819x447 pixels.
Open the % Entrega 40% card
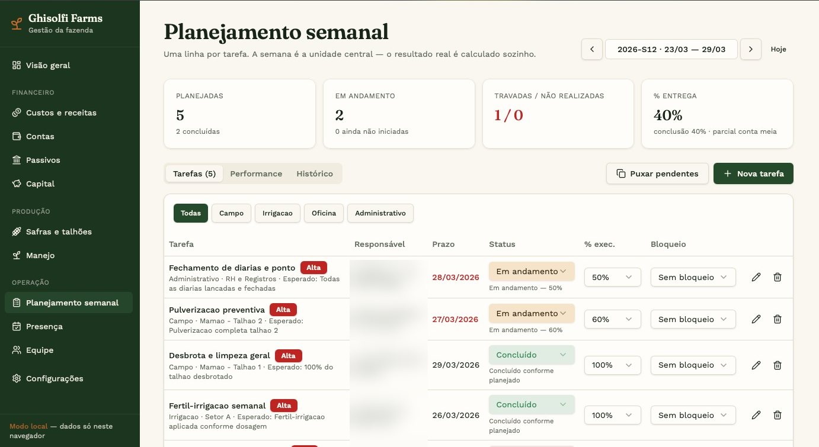click(717, 114)
